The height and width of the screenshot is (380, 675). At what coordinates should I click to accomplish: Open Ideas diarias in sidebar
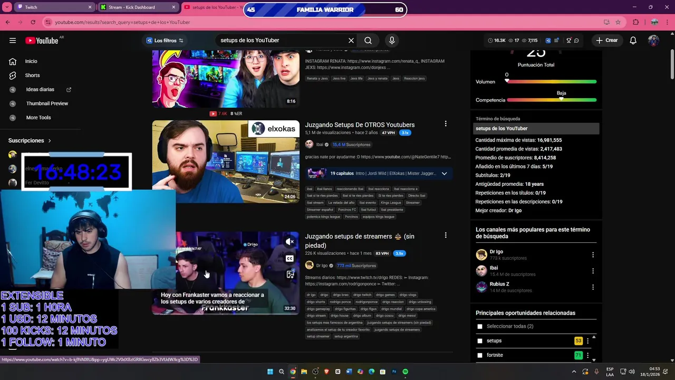pyautogui.click(x=40, y=90)
